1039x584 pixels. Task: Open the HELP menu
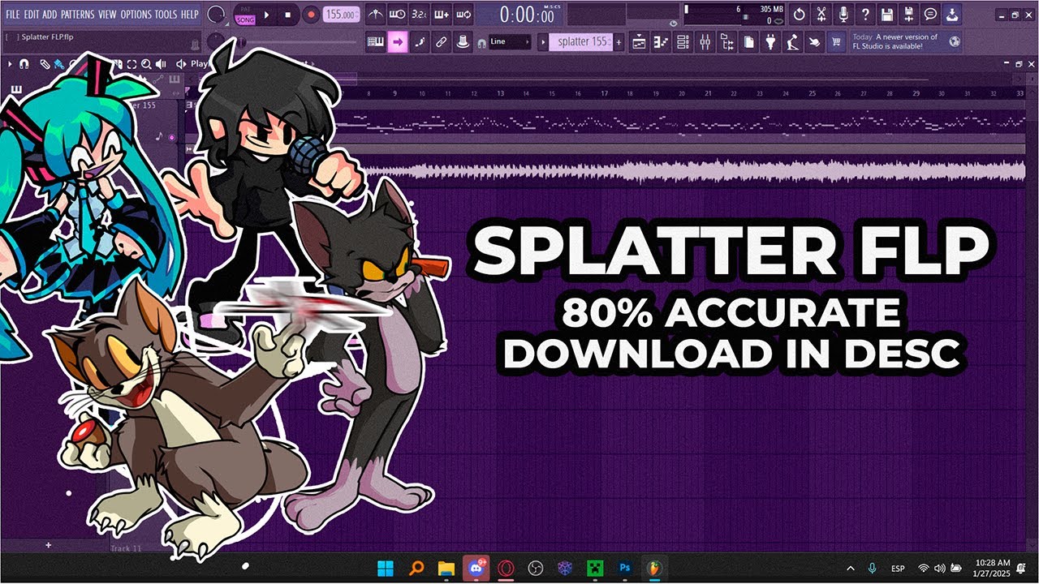pyautogui.click(x=189, y=15)
